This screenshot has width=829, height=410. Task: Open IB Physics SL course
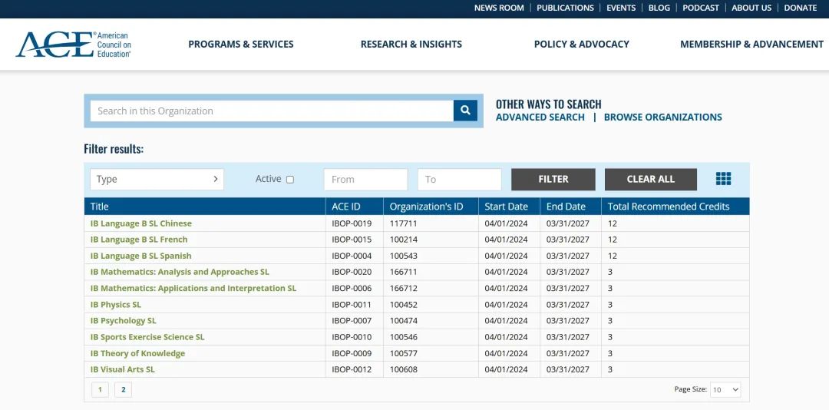116,305
